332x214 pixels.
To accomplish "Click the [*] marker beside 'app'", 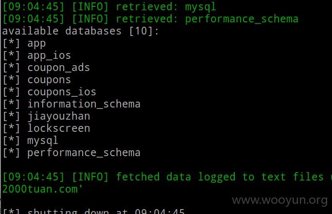I will (x=12, y=43).
